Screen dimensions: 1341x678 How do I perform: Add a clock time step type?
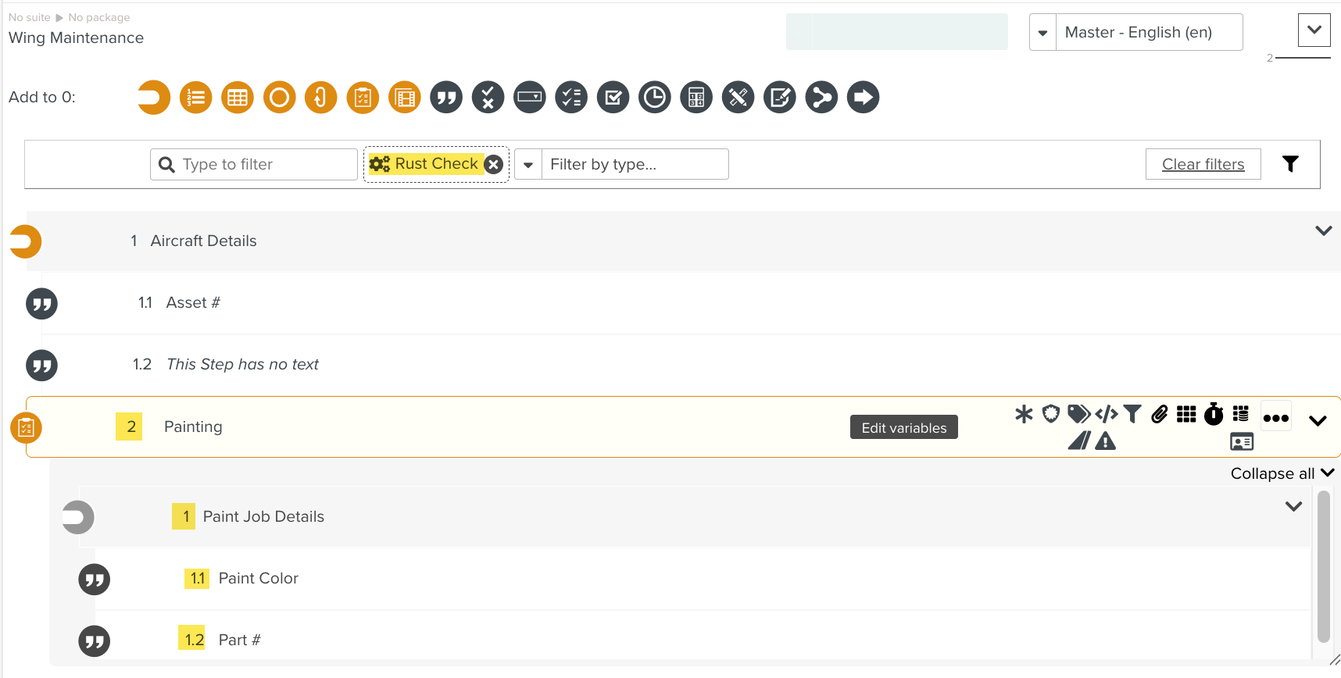point(655,98)
